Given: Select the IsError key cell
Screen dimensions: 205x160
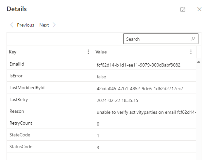Looking at the screenshot, I should point(16,76).
